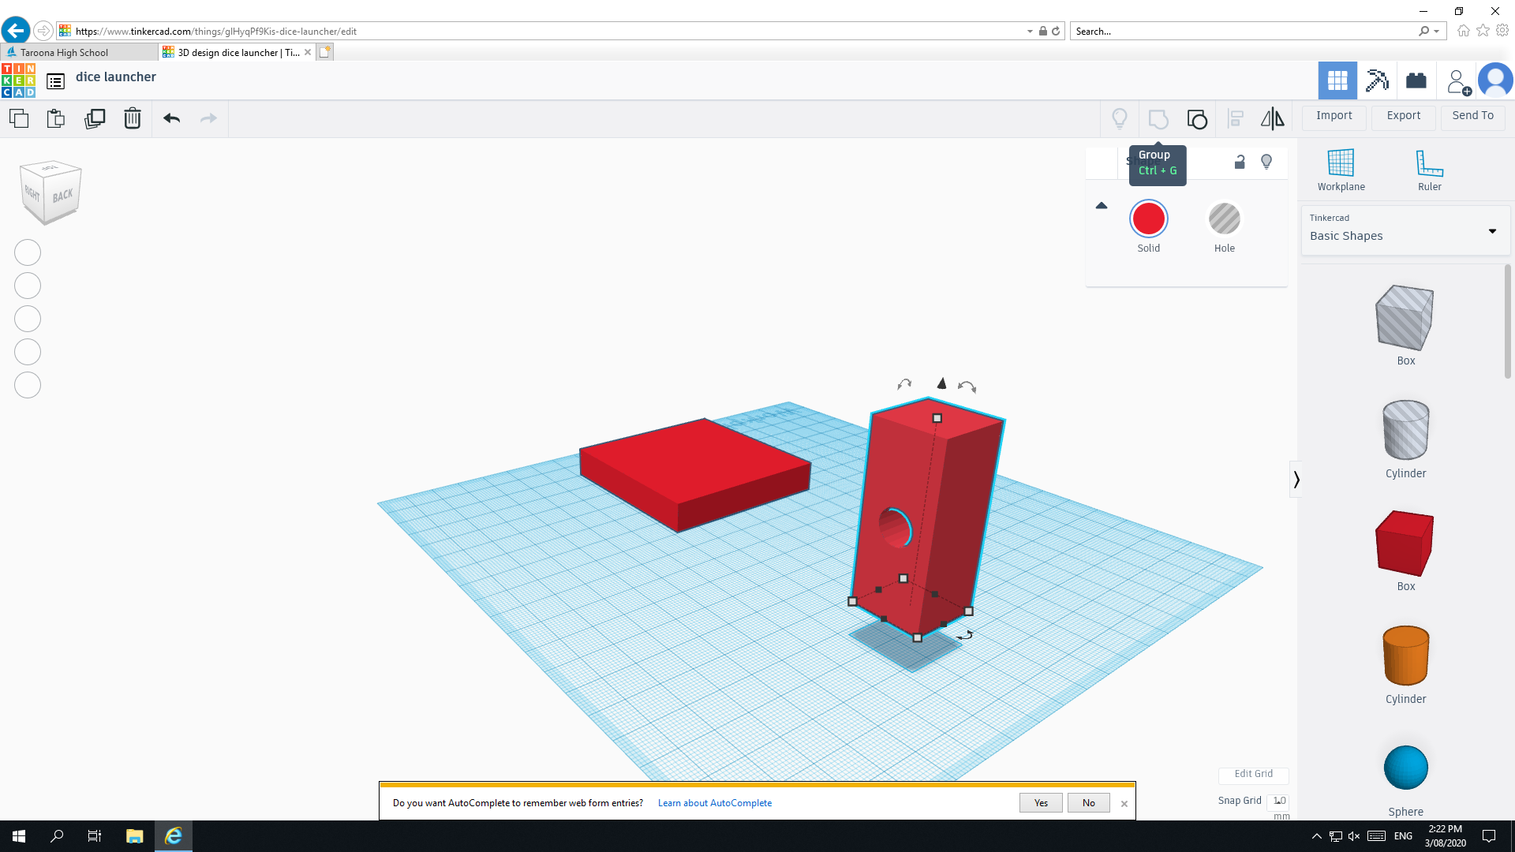Dismiss the AutoComplete notification bar
This screenshot has width=1515, height=852.
[x=1124, y=804]
